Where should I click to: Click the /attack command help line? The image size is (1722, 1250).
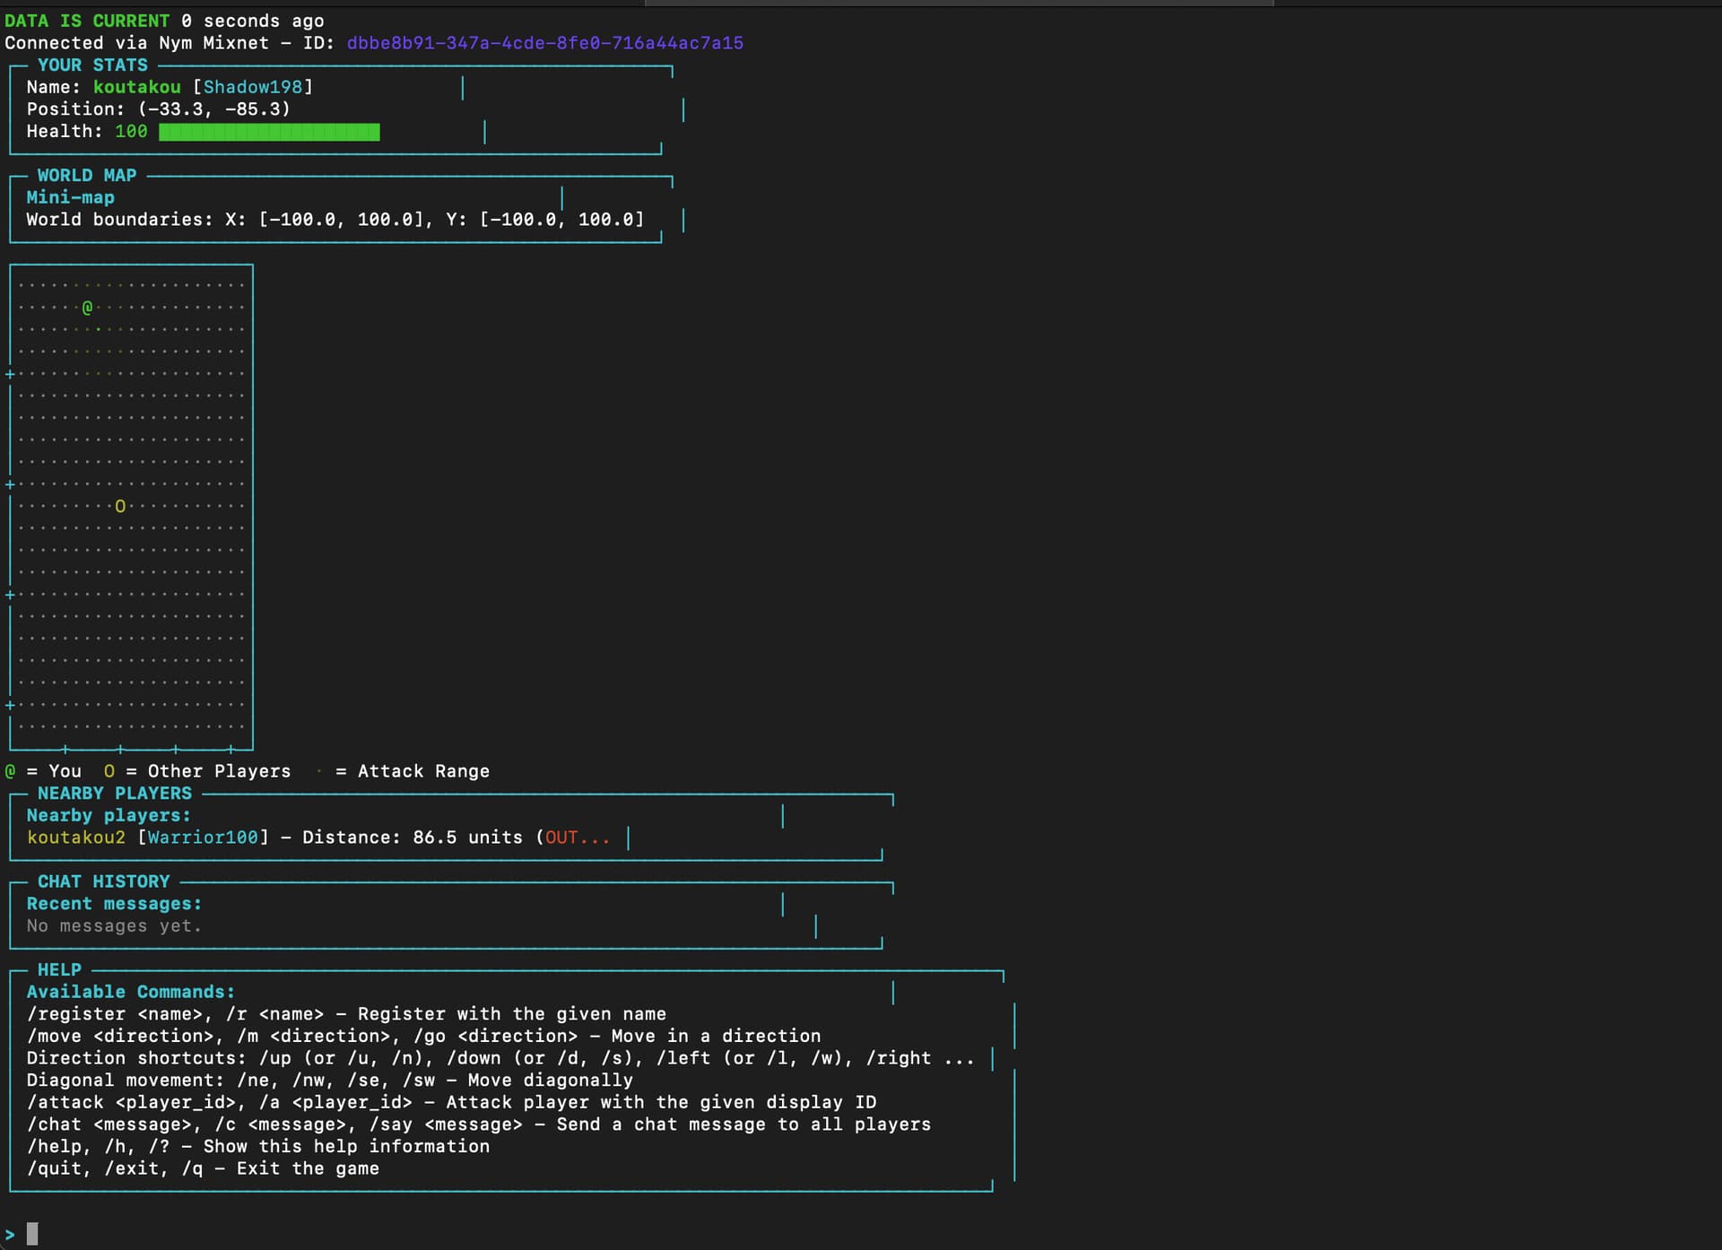click(x=451, y=1102)
